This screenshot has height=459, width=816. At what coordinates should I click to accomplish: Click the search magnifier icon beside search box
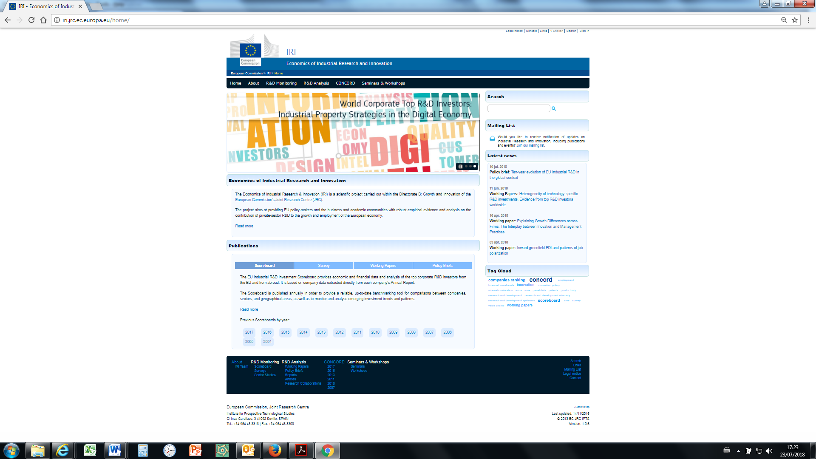coord(554,108)
